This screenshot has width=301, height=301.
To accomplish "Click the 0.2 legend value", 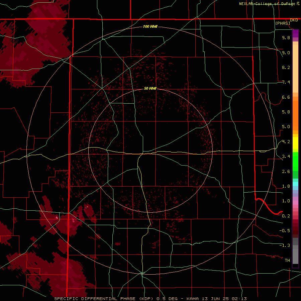I will [286, 216].
